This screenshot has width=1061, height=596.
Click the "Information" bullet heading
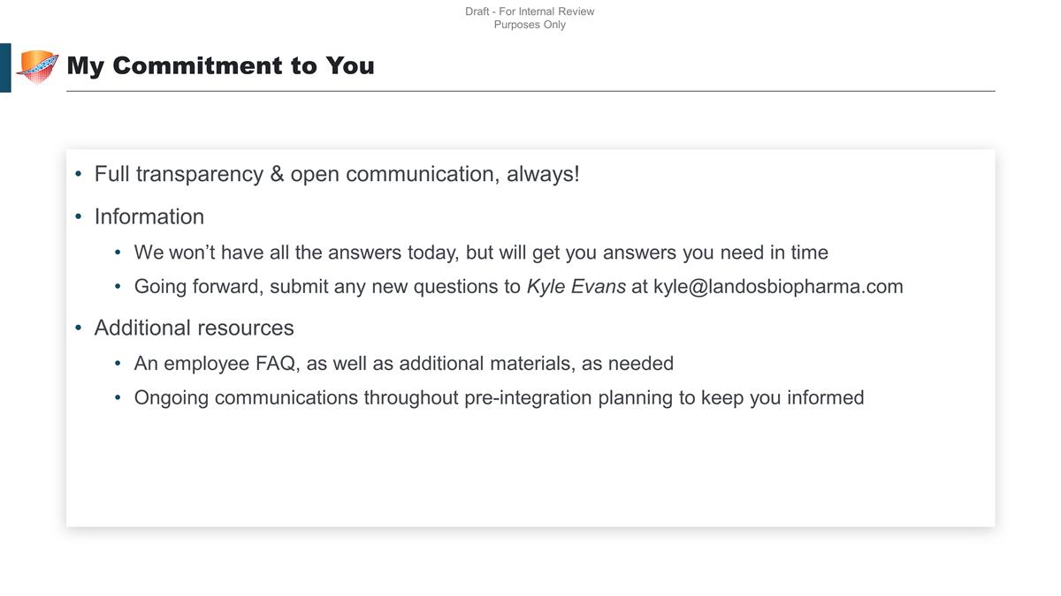pos(149,216)
